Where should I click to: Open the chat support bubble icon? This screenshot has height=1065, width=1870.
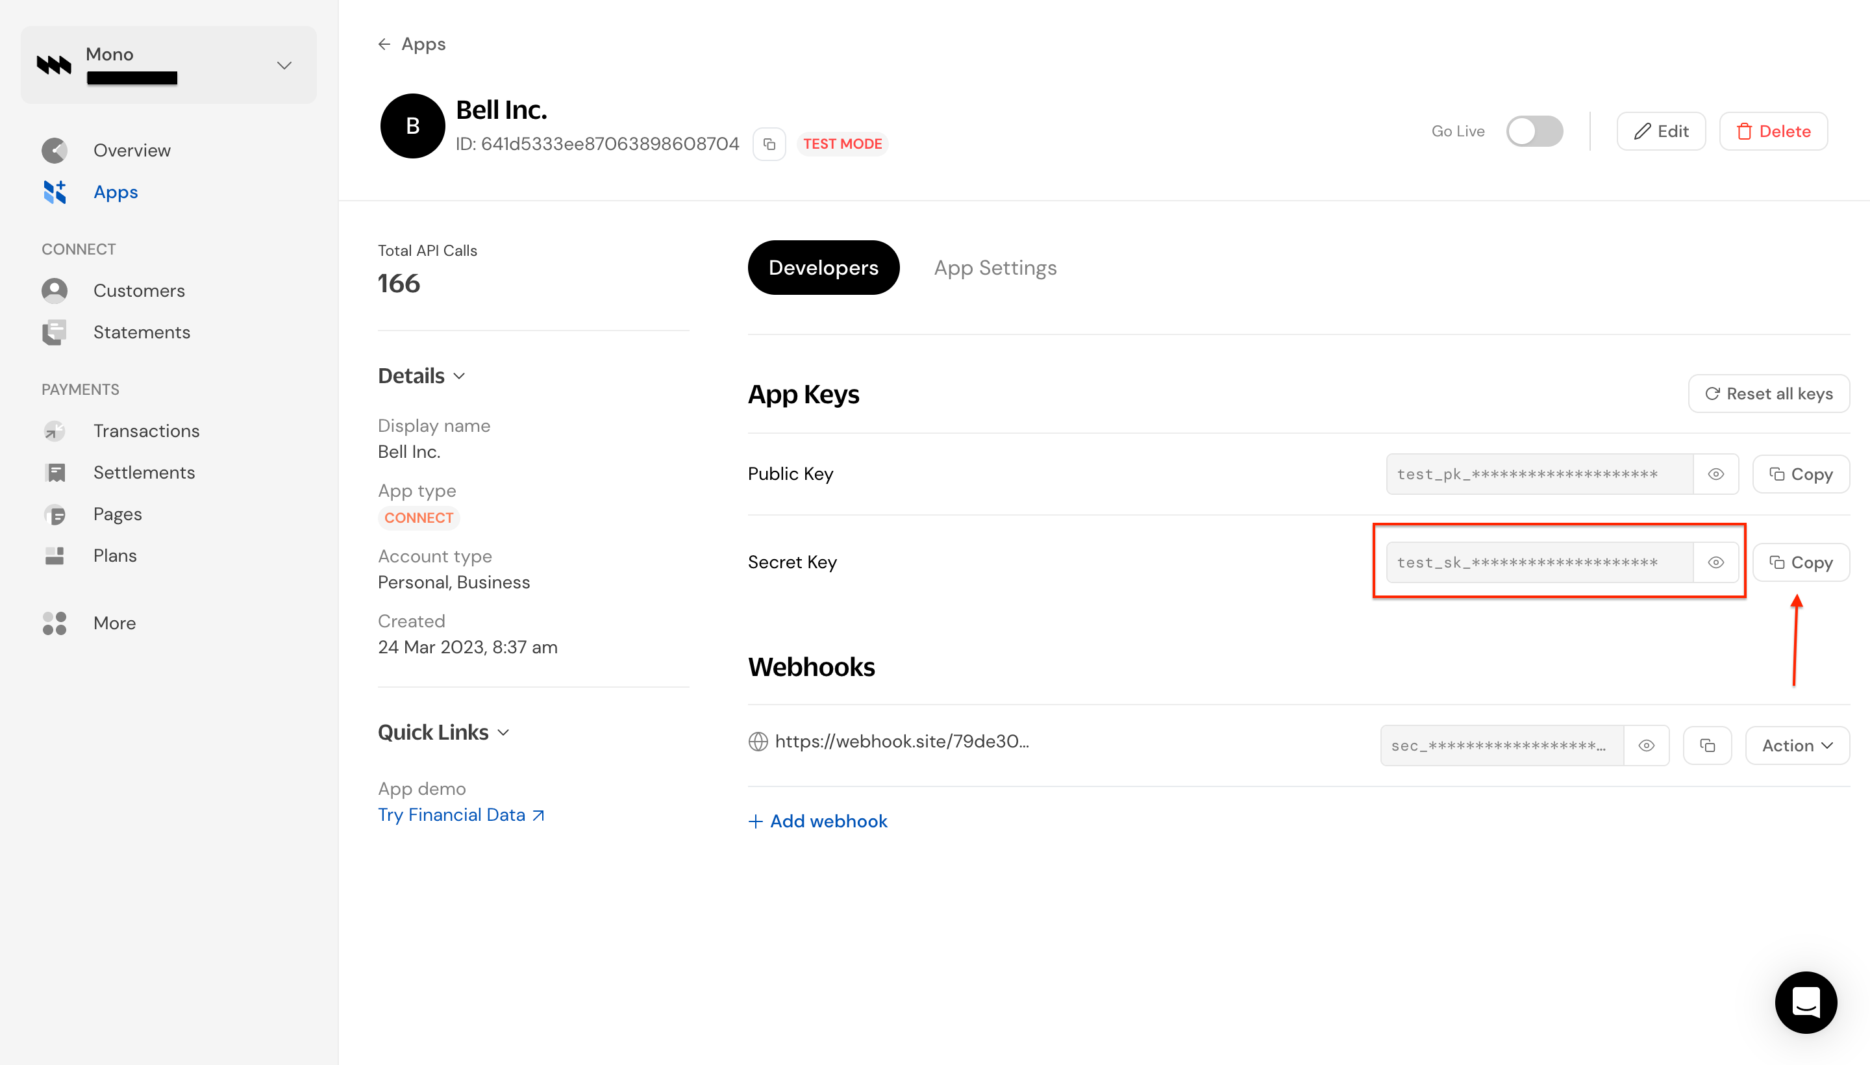coord(1805,1002)
